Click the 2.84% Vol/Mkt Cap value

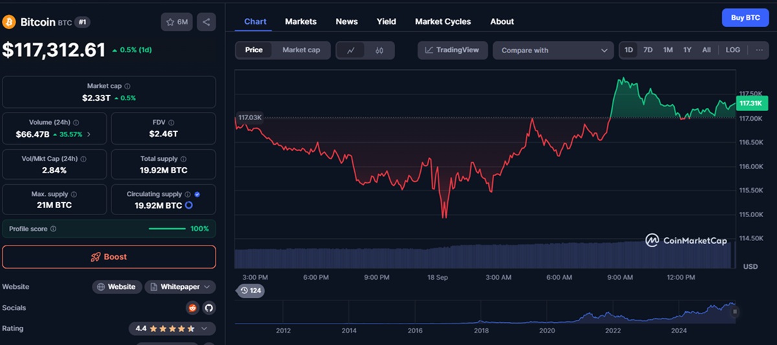tap(54, 170)
